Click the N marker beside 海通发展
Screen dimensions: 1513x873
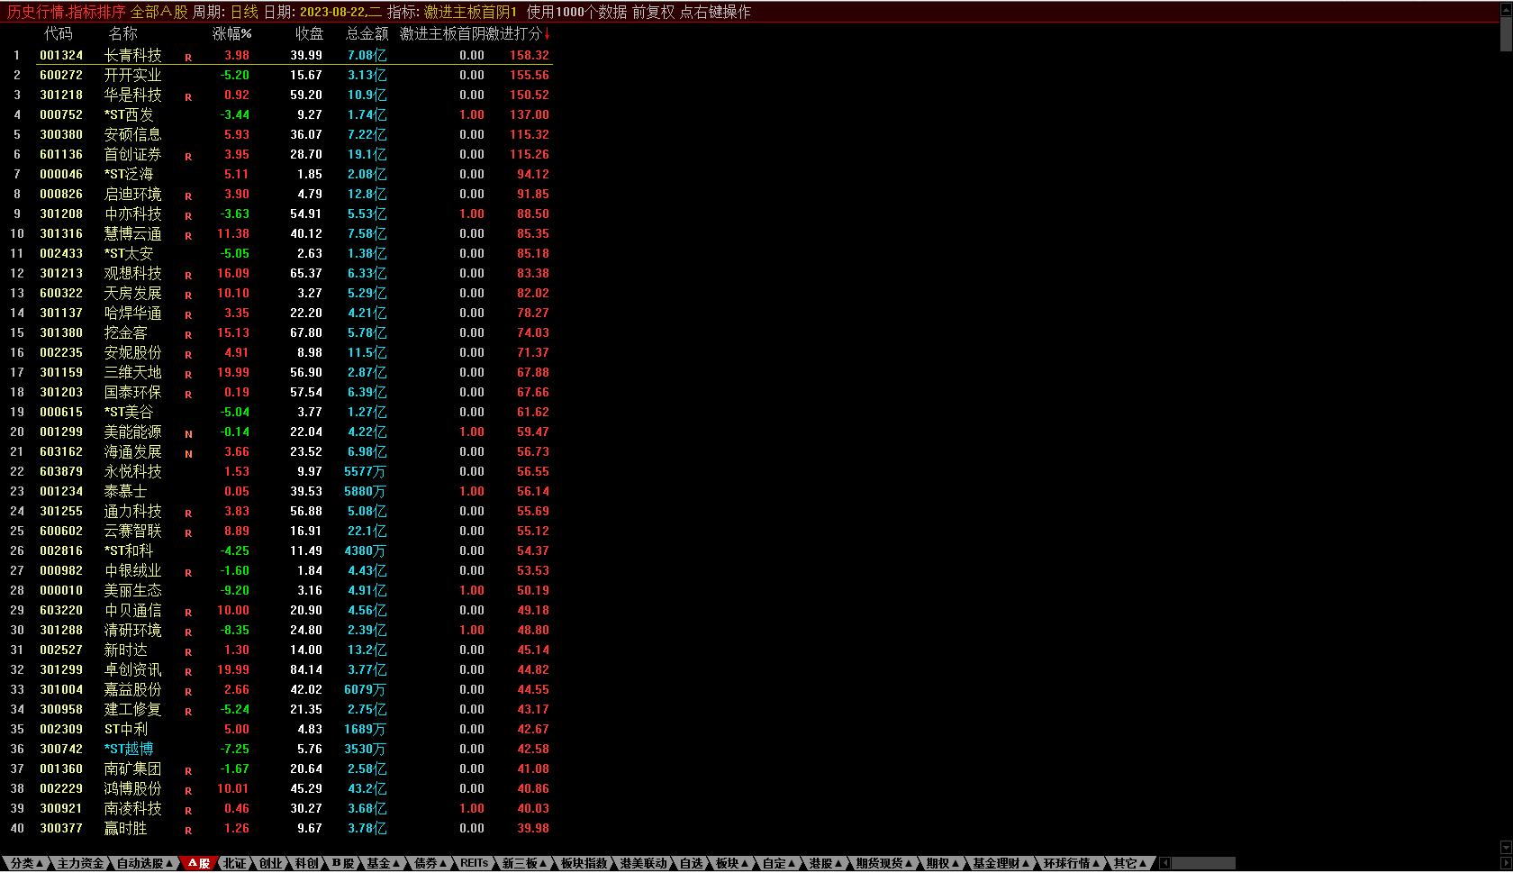[x=188, y=453]
